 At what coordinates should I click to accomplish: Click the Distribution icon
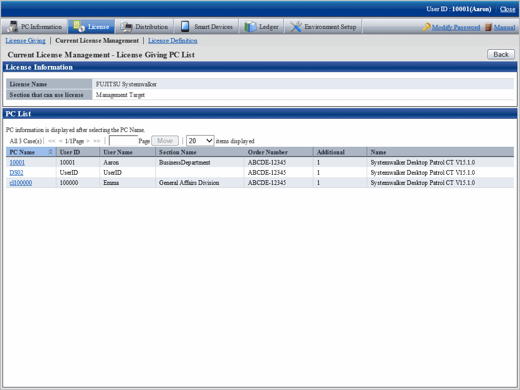tap(126, 26)
